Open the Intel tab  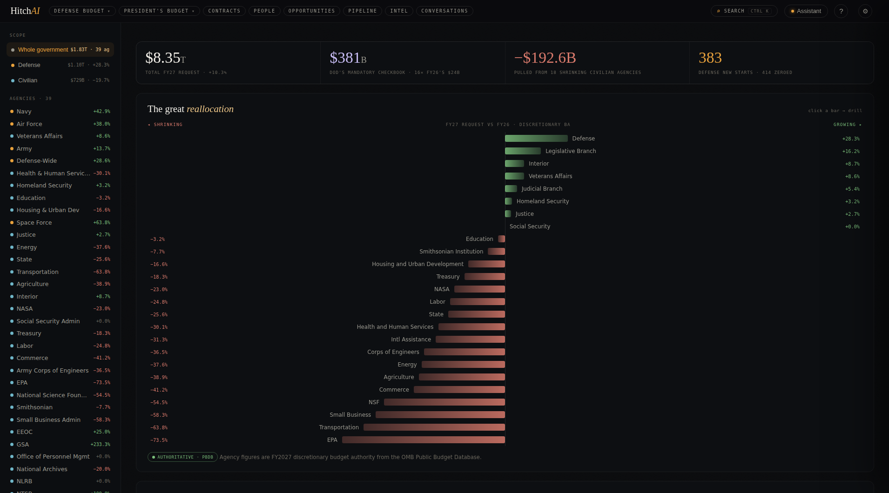pyautogui.click(x=399, y=11)
